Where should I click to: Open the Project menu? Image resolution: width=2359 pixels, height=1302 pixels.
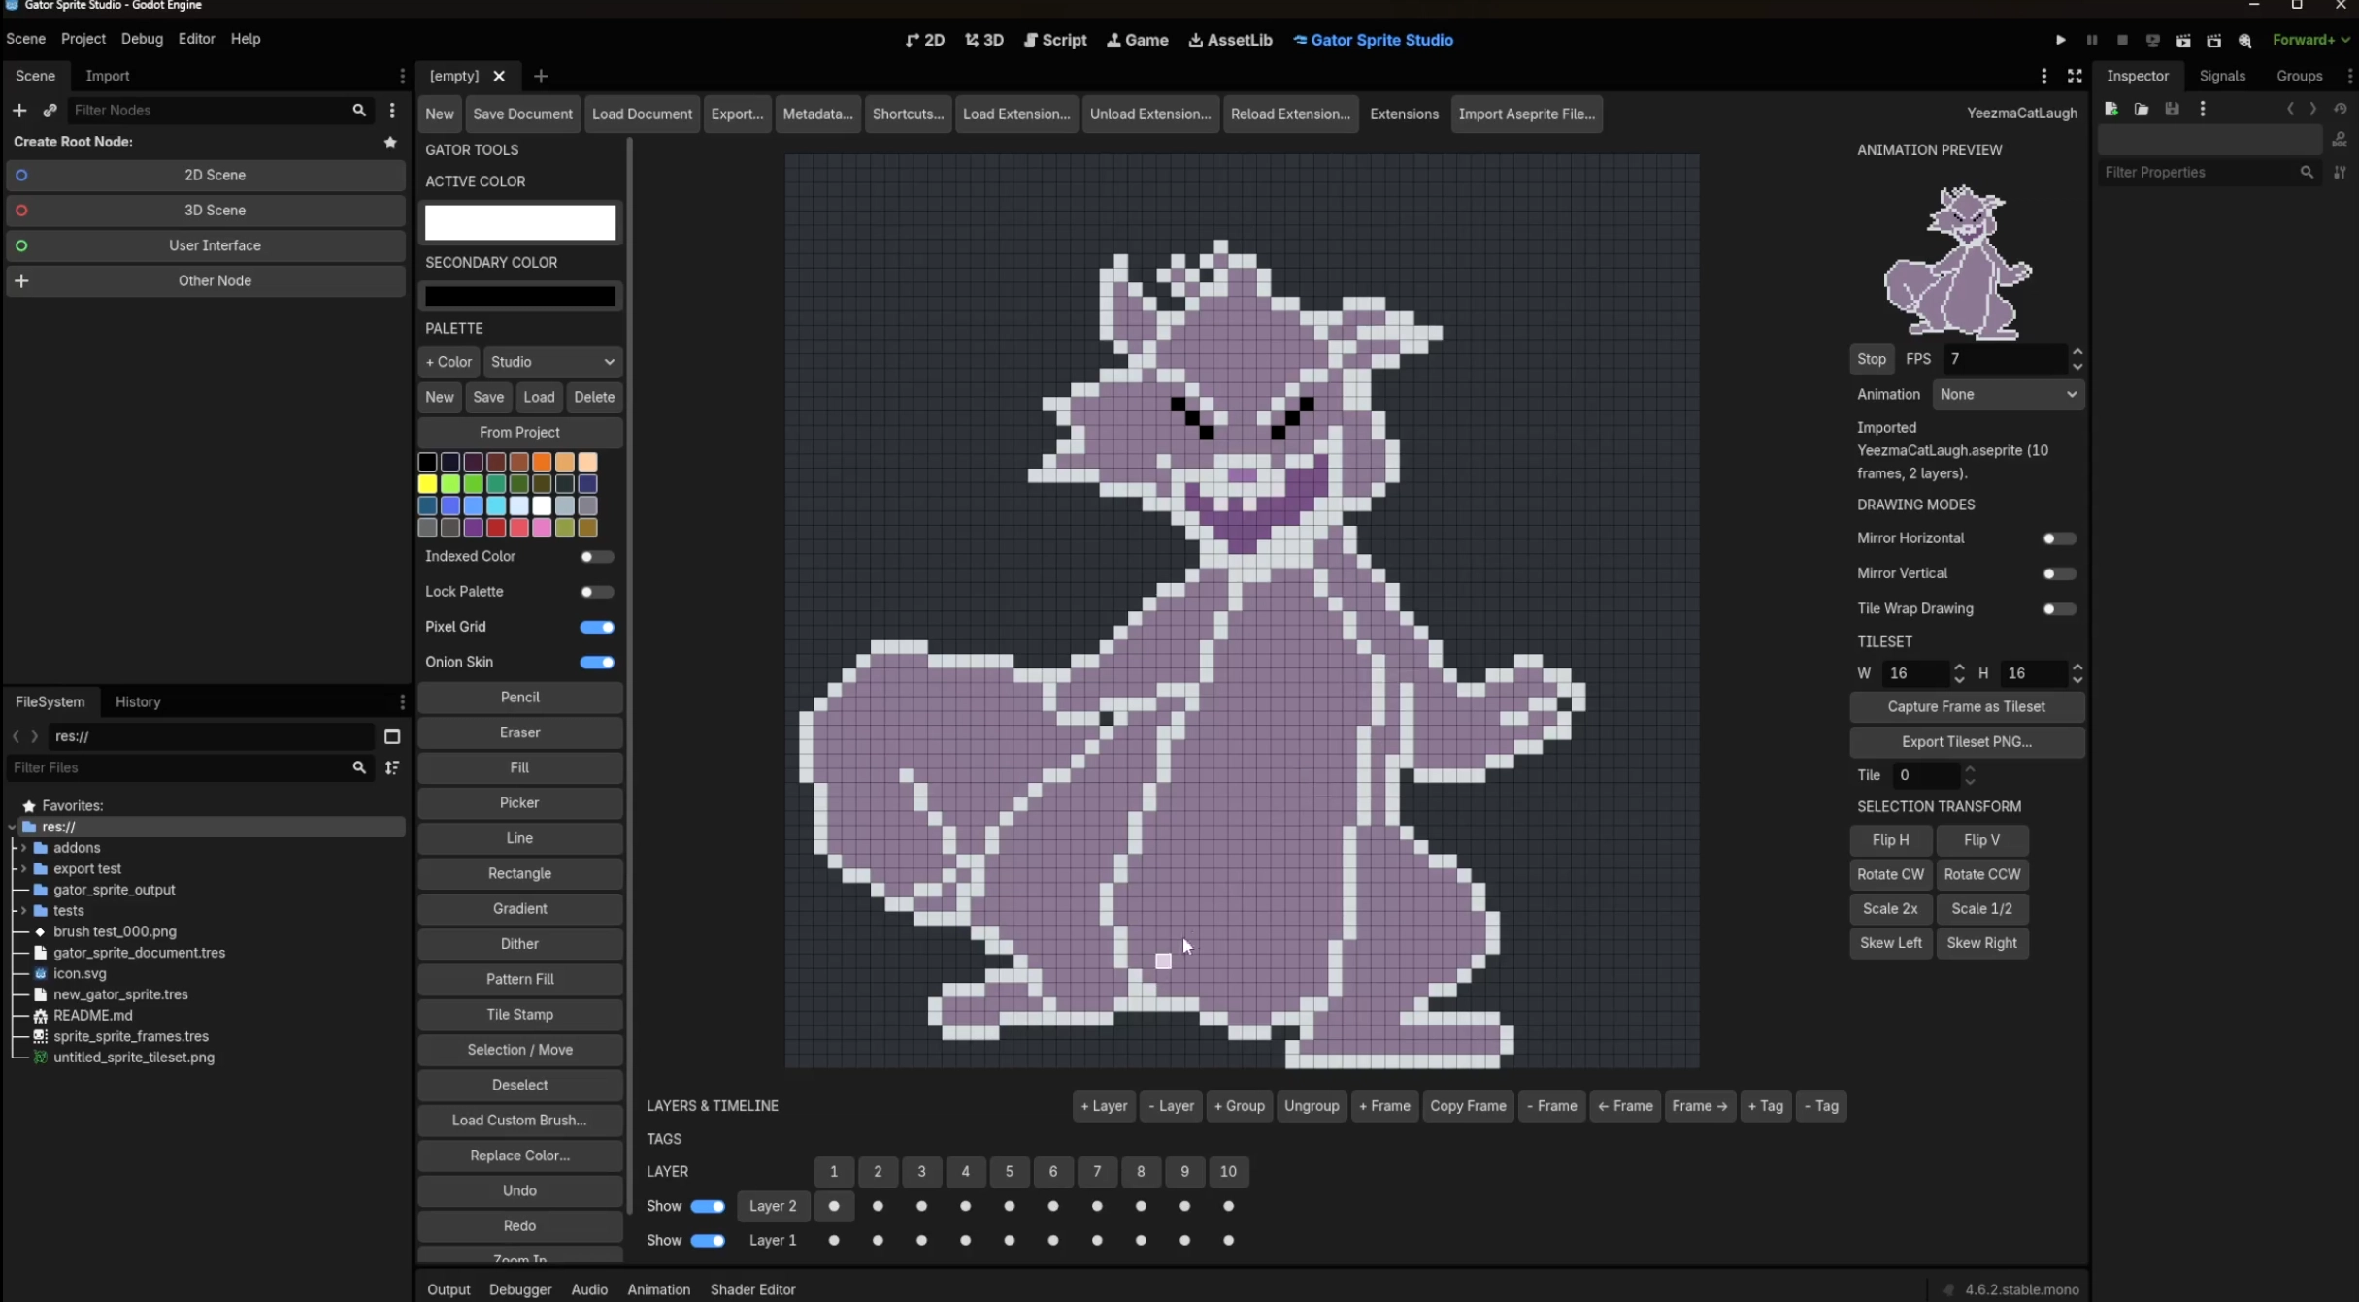tap(83, 39)
